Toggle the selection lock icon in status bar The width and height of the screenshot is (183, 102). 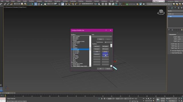102,99
